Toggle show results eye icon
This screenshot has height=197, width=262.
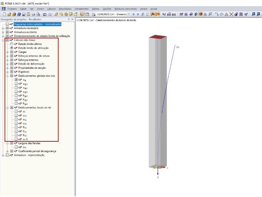tap(153, 14)
